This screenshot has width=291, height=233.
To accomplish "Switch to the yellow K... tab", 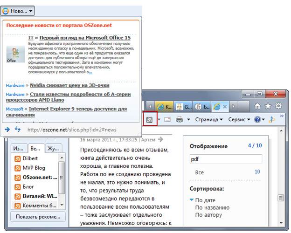I will 165,107.
